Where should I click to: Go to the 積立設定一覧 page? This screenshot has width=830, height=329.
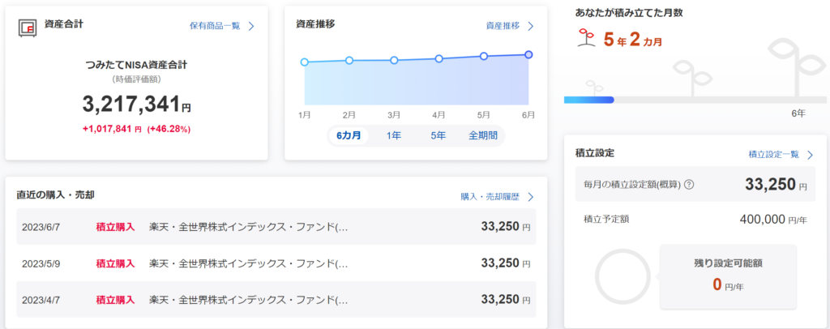click(773, 155)
